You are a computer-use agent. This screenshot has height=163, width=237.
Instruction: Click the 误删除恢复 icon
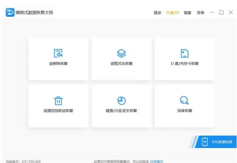point(58,54)
